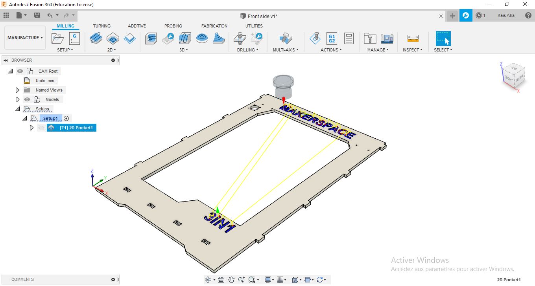Save the document with the floppy icon

click(37, 15)
